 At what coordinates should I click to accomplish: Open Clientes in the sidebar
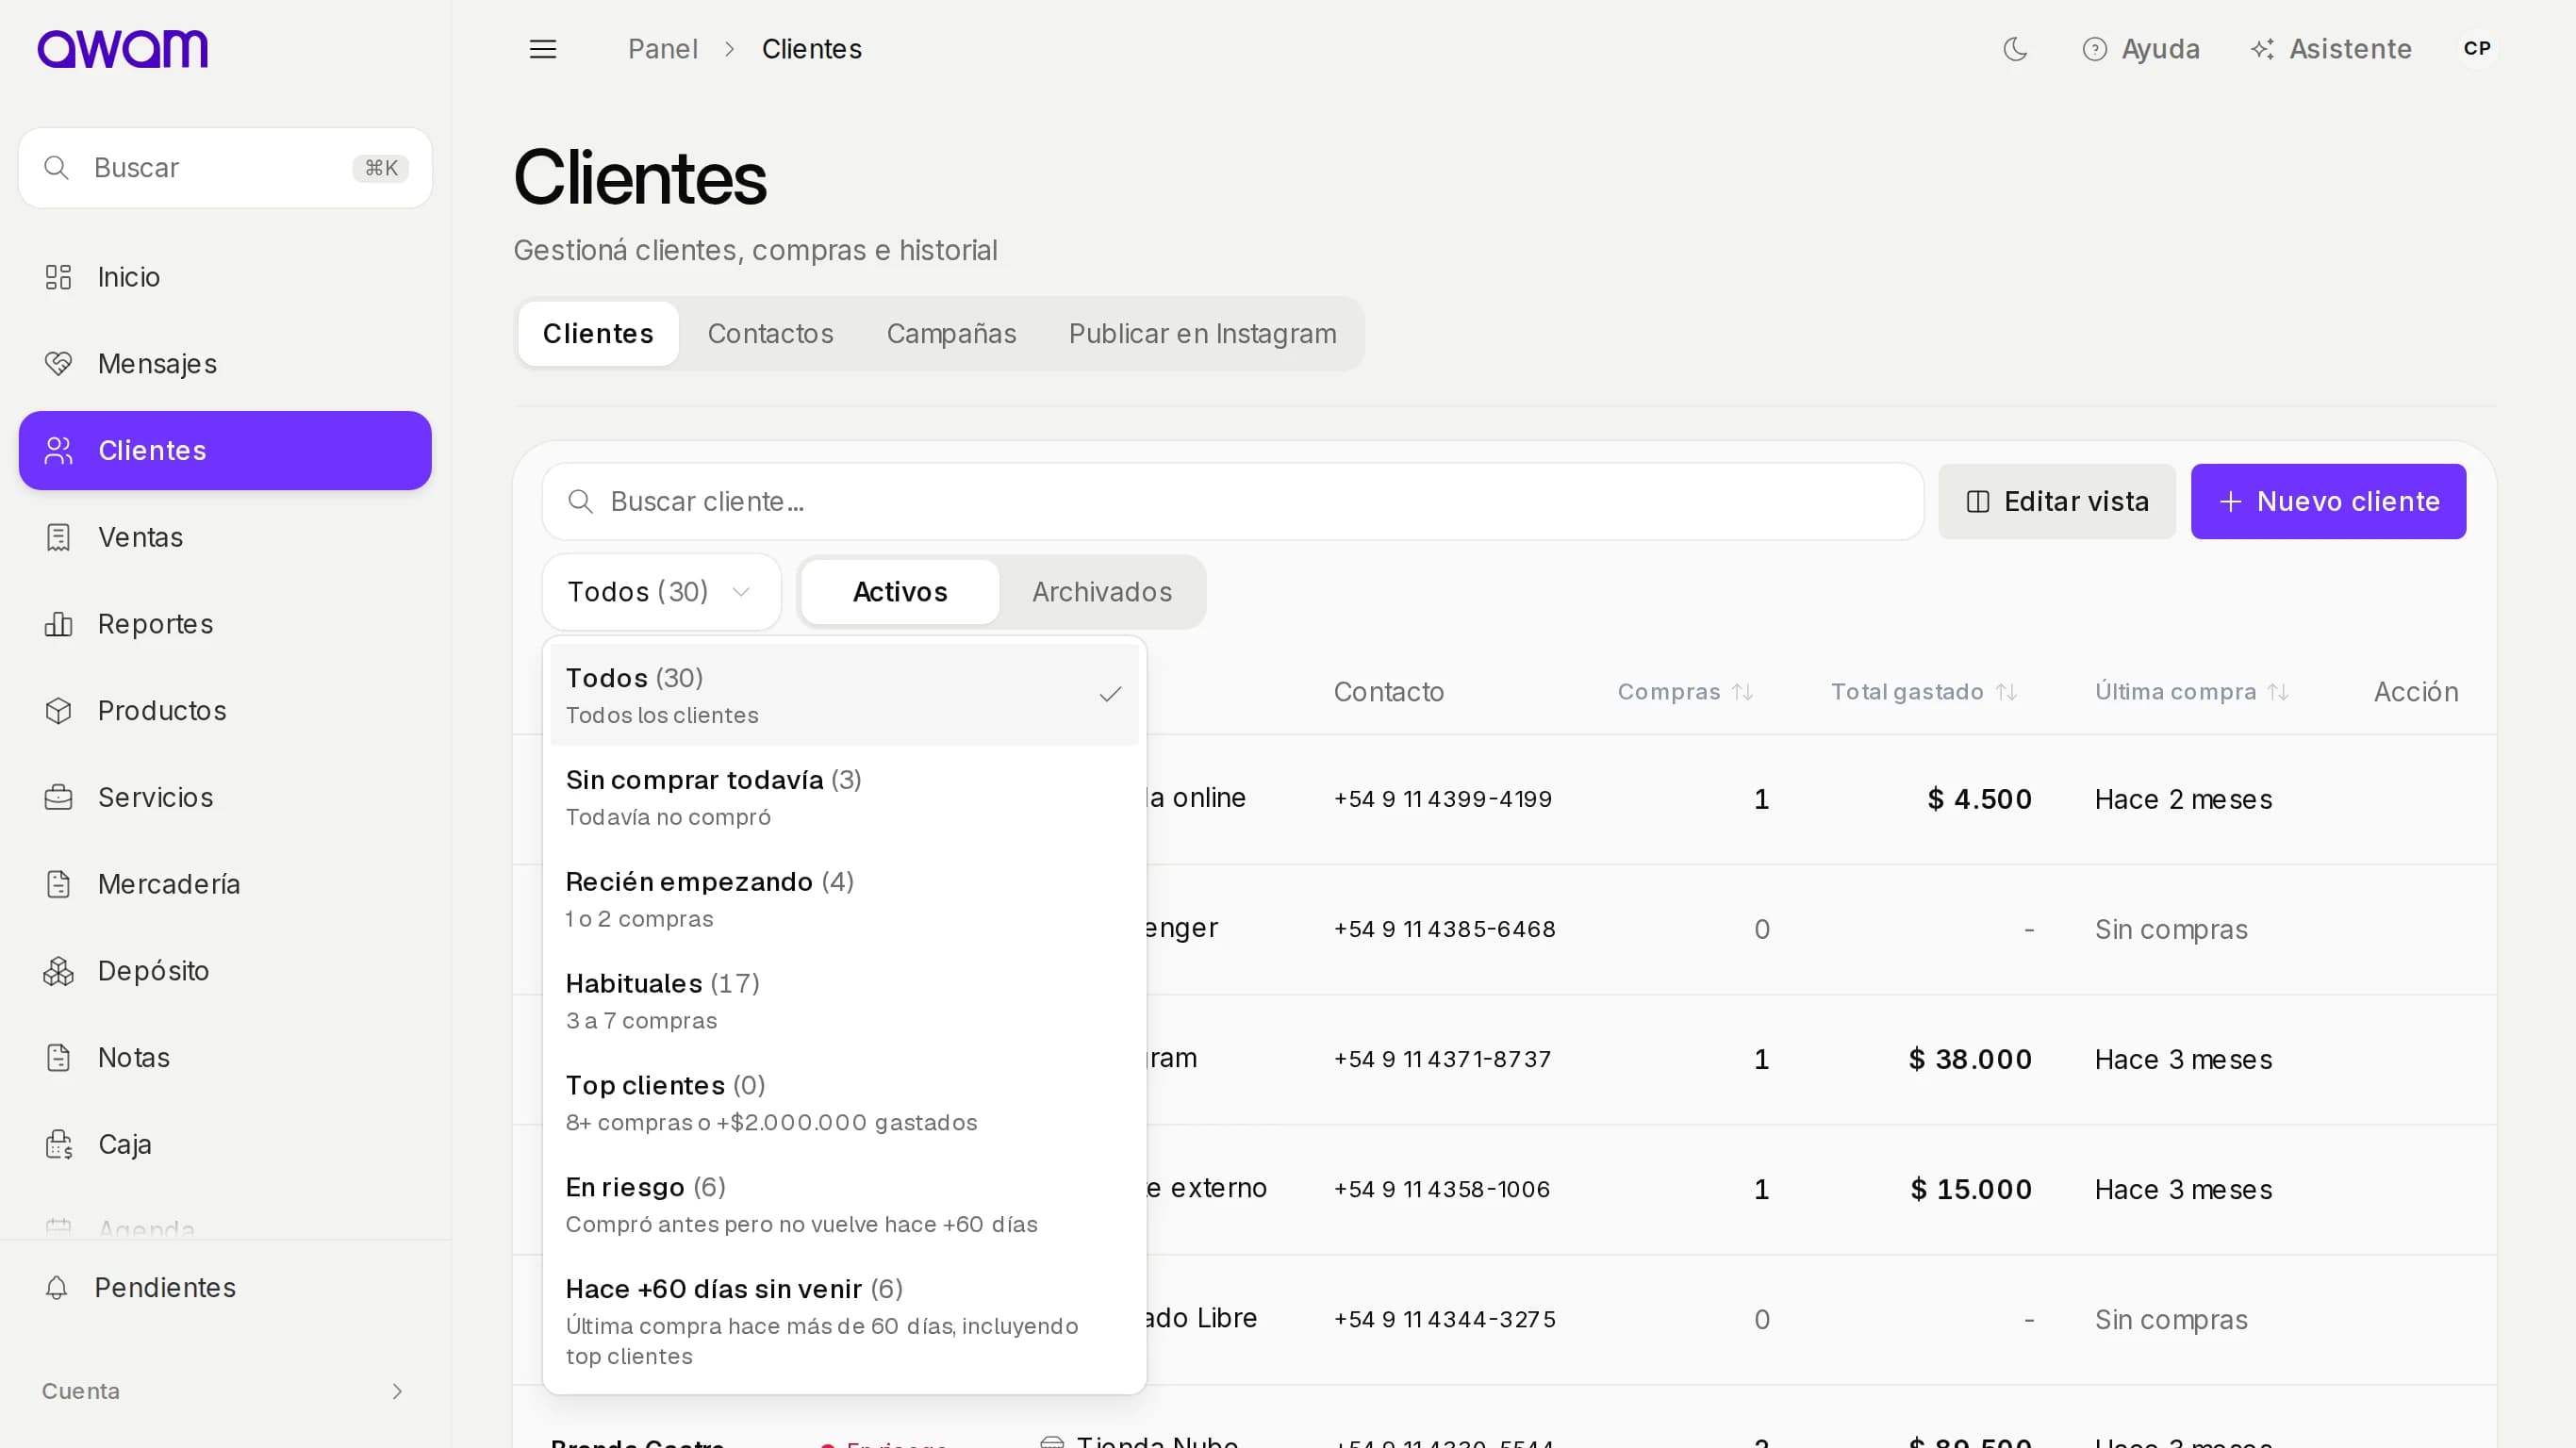click(x=225, y=450)
